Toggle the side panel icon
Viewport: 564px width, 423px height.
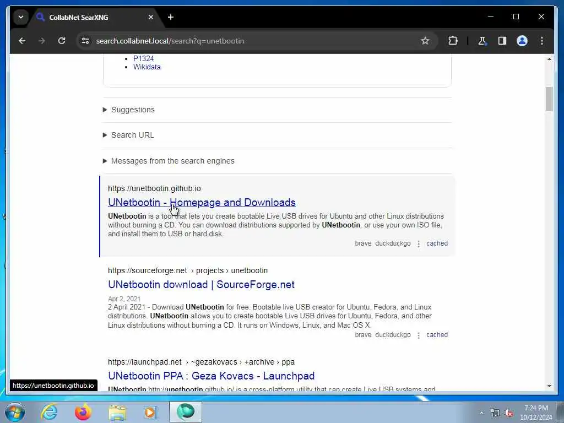[502, 41]
